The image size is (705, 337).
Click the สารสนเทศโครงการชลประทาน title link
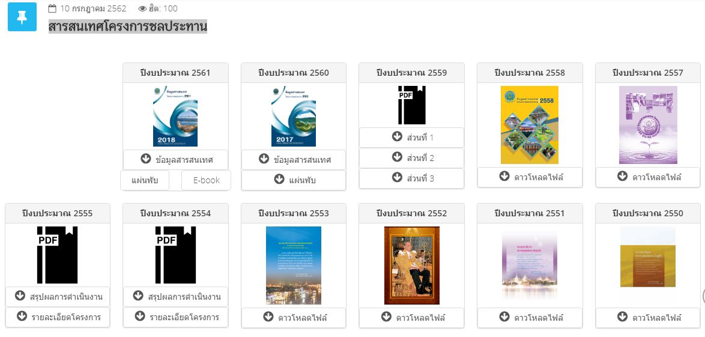pos(128,26)
